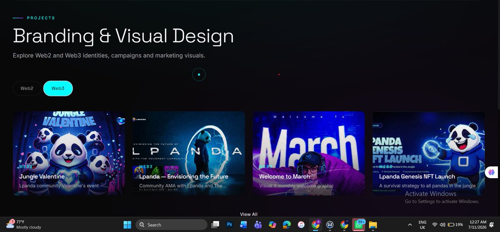
Task: Open Photoshop from the taskbar
Action: click(229, 225)
